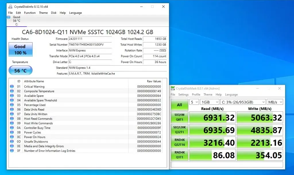Image resolution: width=294 pixels, height=175 pixels.
Task: Click status orb for Unsafe Shutdowns row
Action: (x=12, y=141)
